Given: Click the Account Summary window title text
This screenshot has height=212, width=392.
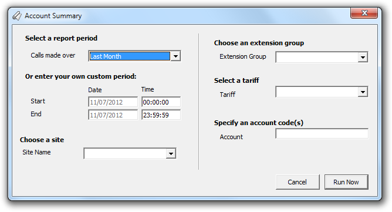Looking at the screenshot, I should (x=53, y=16).
